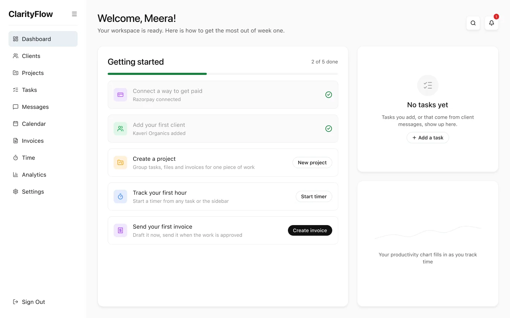Go to Clients in the sidebar
The height and width of the screenshot is (318, 510).
(43, 56)
